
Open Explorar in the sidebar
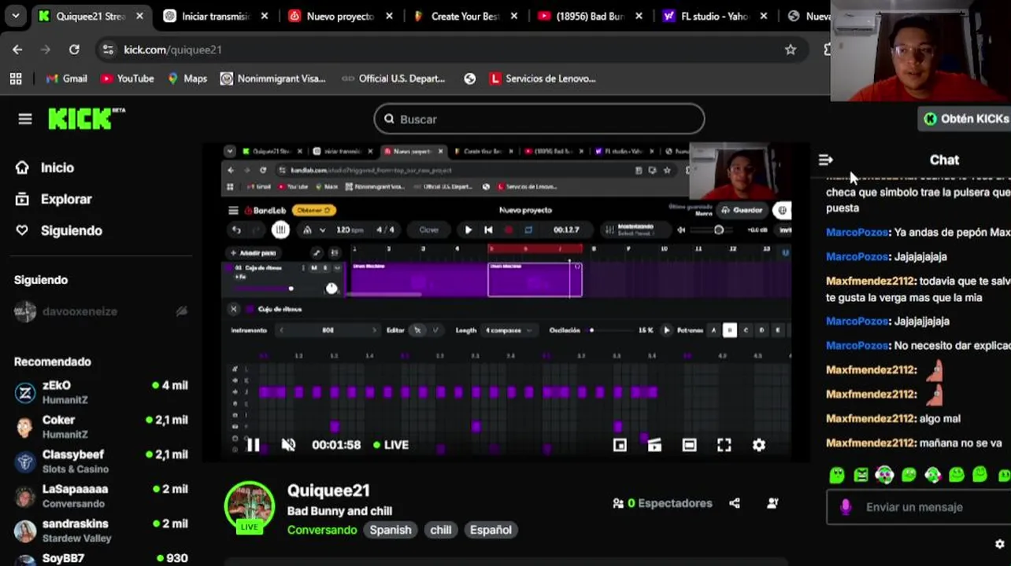point(53,199)
